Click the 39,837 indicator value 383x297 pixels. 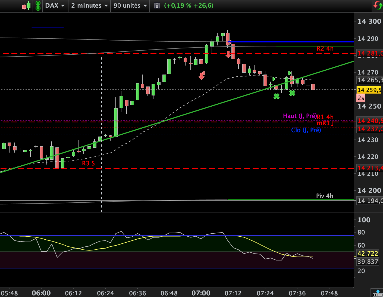[368, 262]
